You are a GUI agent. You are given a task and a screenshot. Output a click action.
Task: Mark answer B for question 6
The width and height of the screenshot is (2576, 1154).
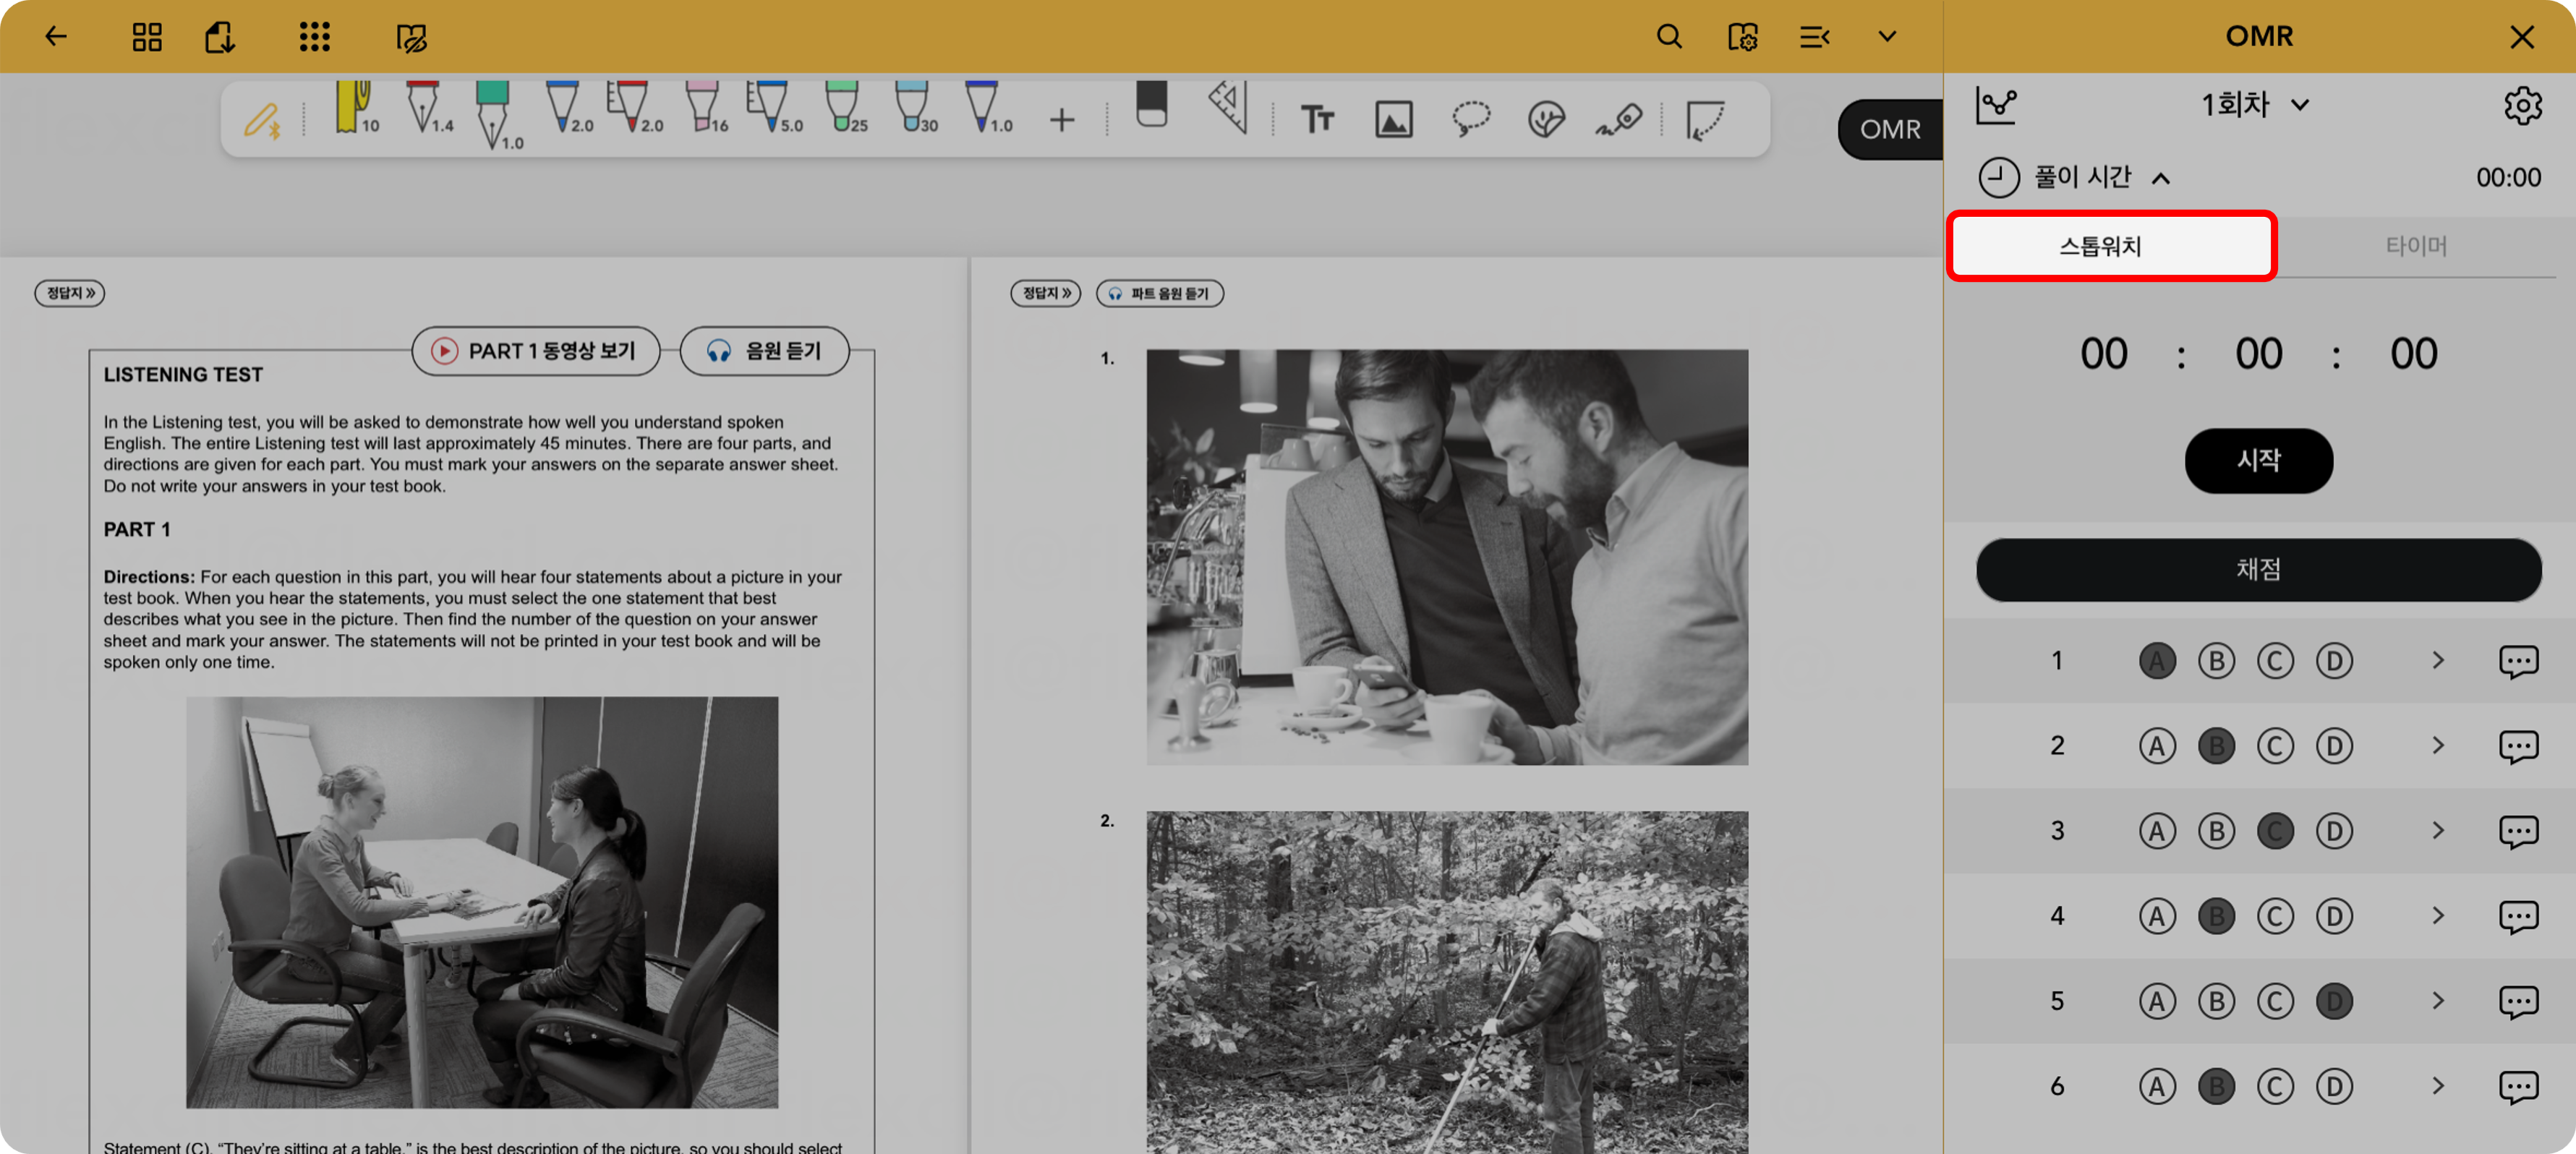tap(2216, 1086)
